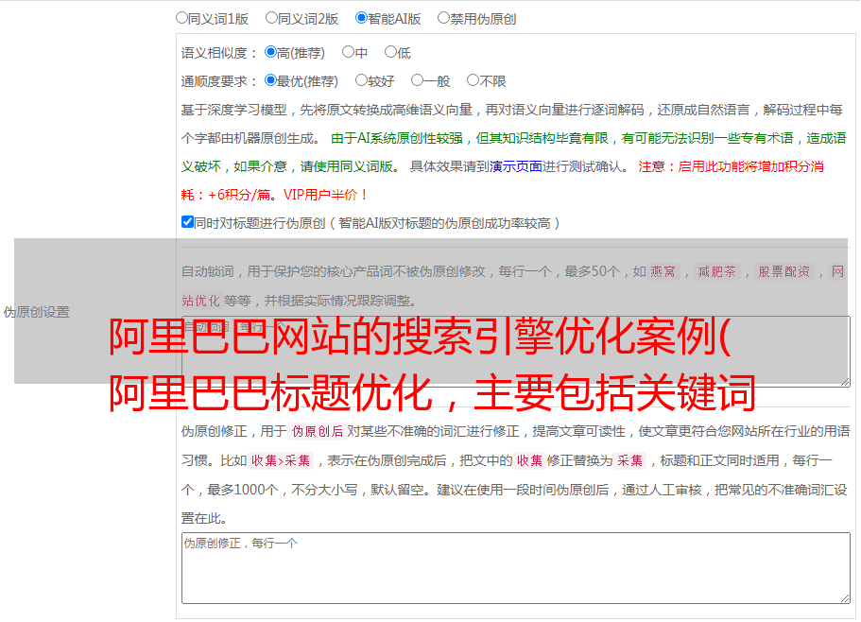This screenshot has height=622, width=861.
Task: Toggle 同时对标题进行伪原创 checkbox
Action: tap(187, 222)
